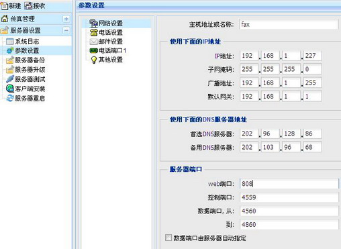This screenshot has height=249, width=341.
Task: Click the 首选DNS服务器 last field 86
Action: coord(312,134)
